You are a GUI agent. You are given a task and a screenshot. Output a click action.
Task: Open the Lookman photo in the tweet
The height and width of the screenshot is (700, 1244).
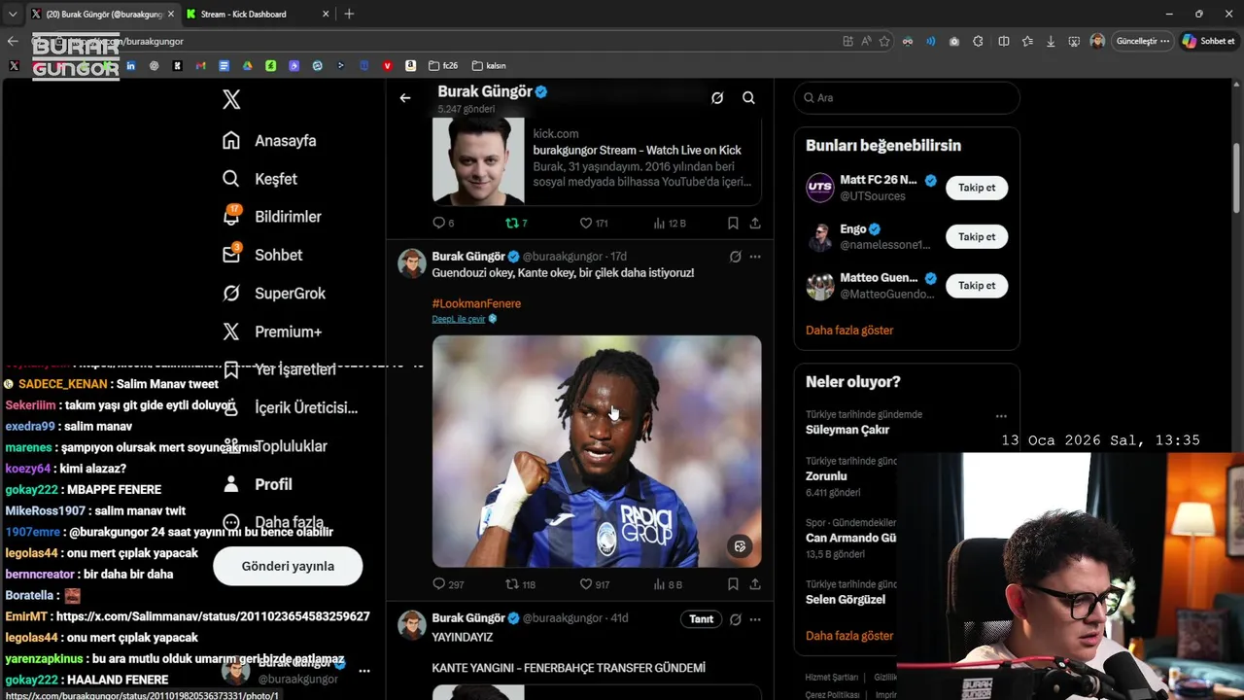(x=597, y=451)
